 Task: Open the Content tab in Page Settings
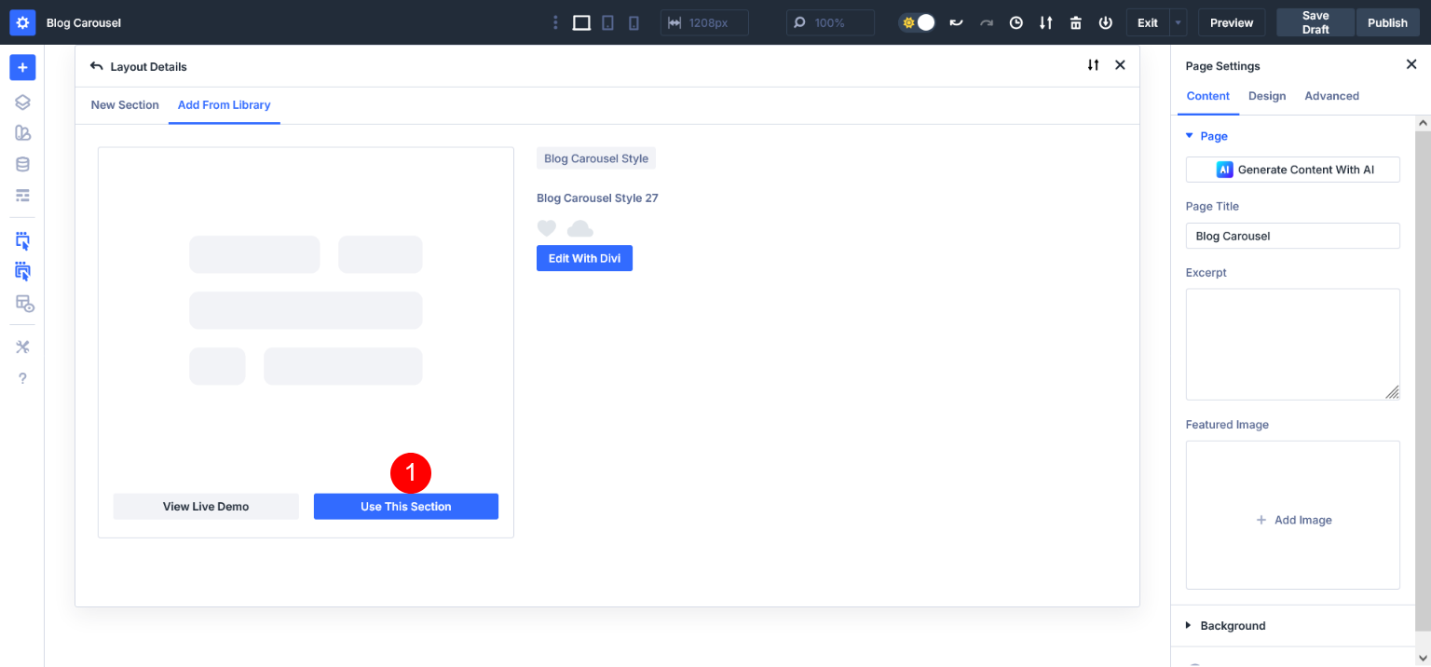(x=1208, y=96)
